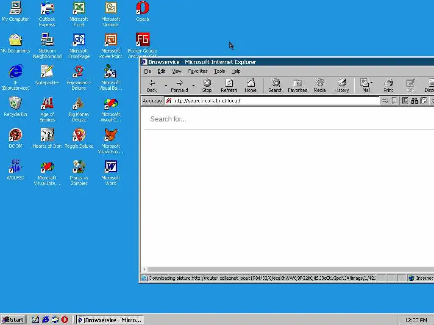Select the DOOM desktop shortcut
The width and height of the screenshot is (434, 325).
15,139
